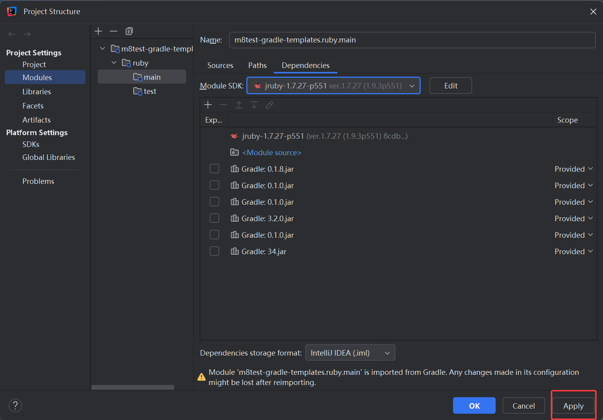Collapse the ruby tree node

pos(114,63)
